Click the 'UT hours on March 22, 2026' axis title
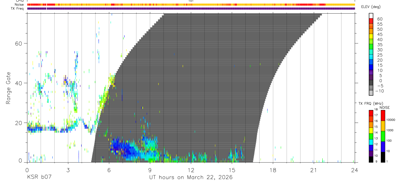 191,178
